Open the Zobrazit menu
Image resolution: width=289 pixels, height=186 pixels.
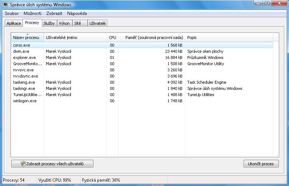pos(54,13)
